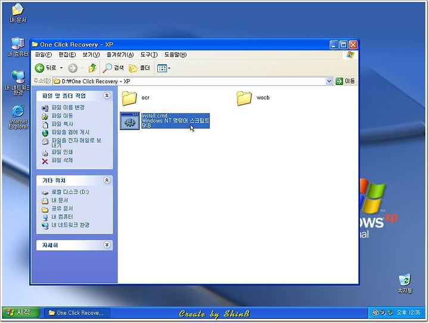Open the Views icon dropdown

pos(164,68)
